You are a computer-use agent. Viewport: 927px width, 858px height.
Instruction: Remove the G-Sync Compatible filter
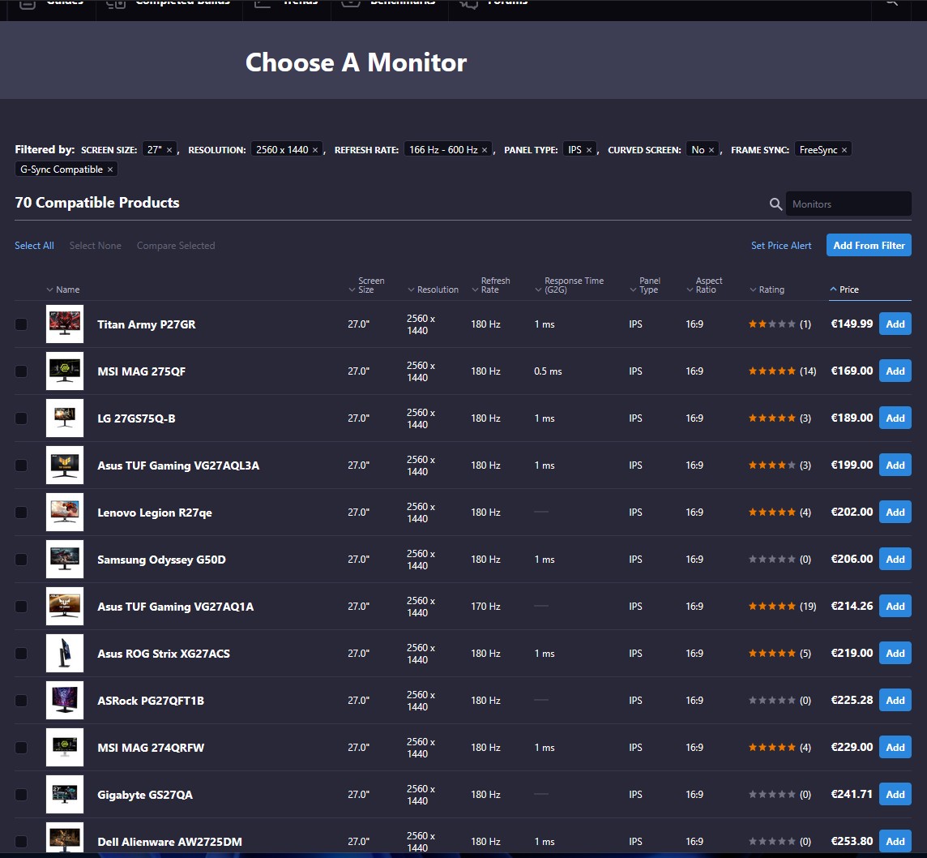click(x=110, y=169)
